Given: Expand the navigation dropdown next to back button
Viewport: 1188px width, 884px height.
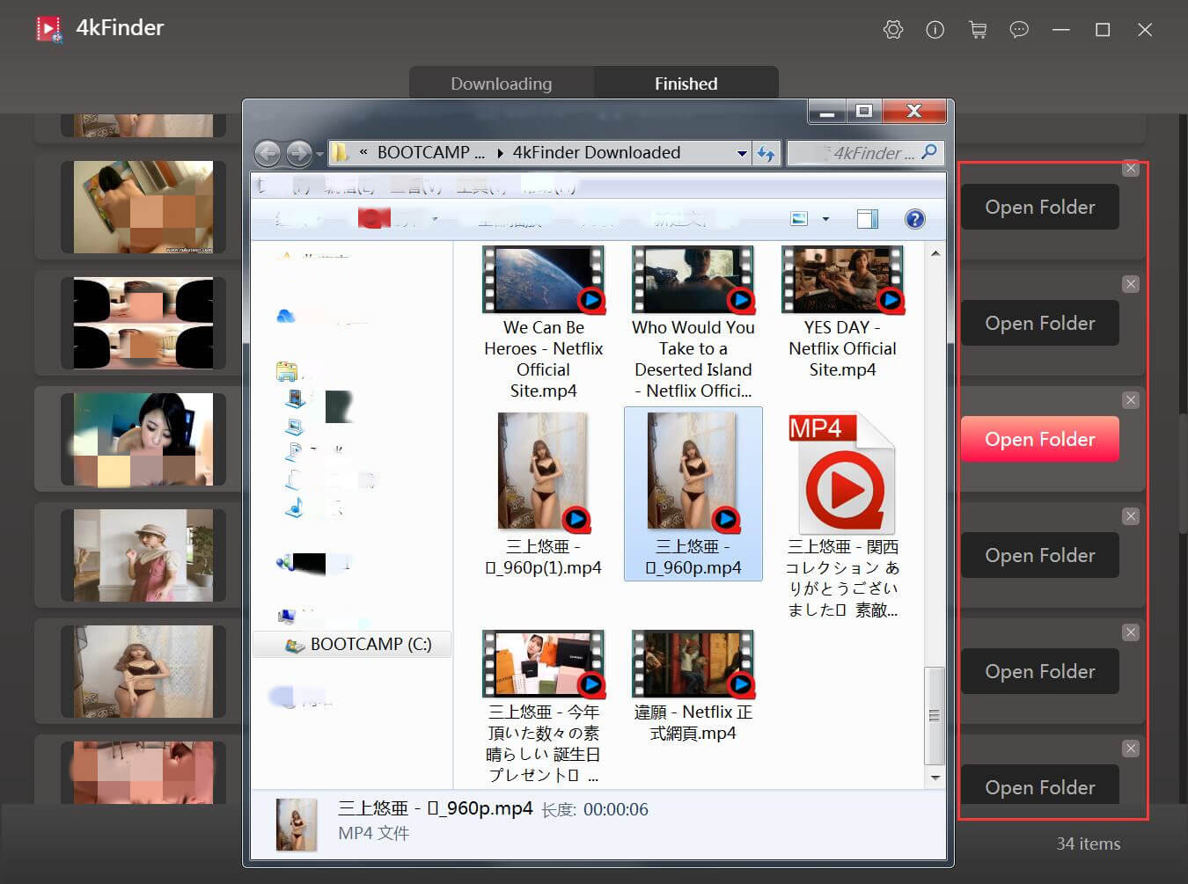Looking at the screenshot, I should [x=319, y=153].
